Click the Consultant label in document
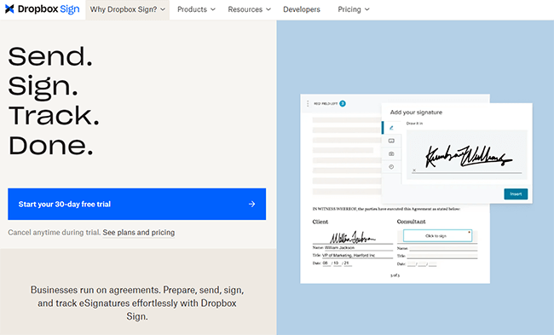The width and height of the screenshot is (554, 335). pos(411,222)
